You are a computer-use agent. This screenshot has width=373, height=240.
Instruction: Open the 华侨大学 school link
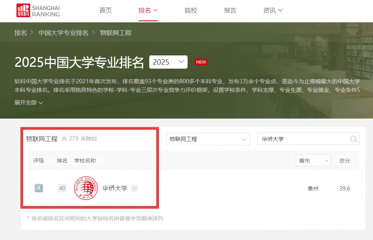115,188
